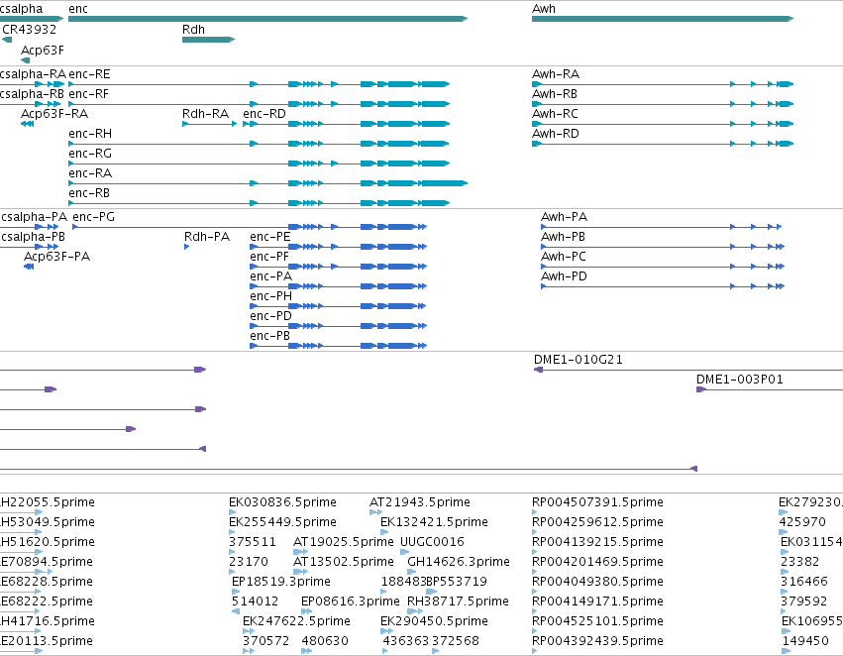Select the Awh gene label at top
This screenshot has width=843, height=656.
click(544, 9)
